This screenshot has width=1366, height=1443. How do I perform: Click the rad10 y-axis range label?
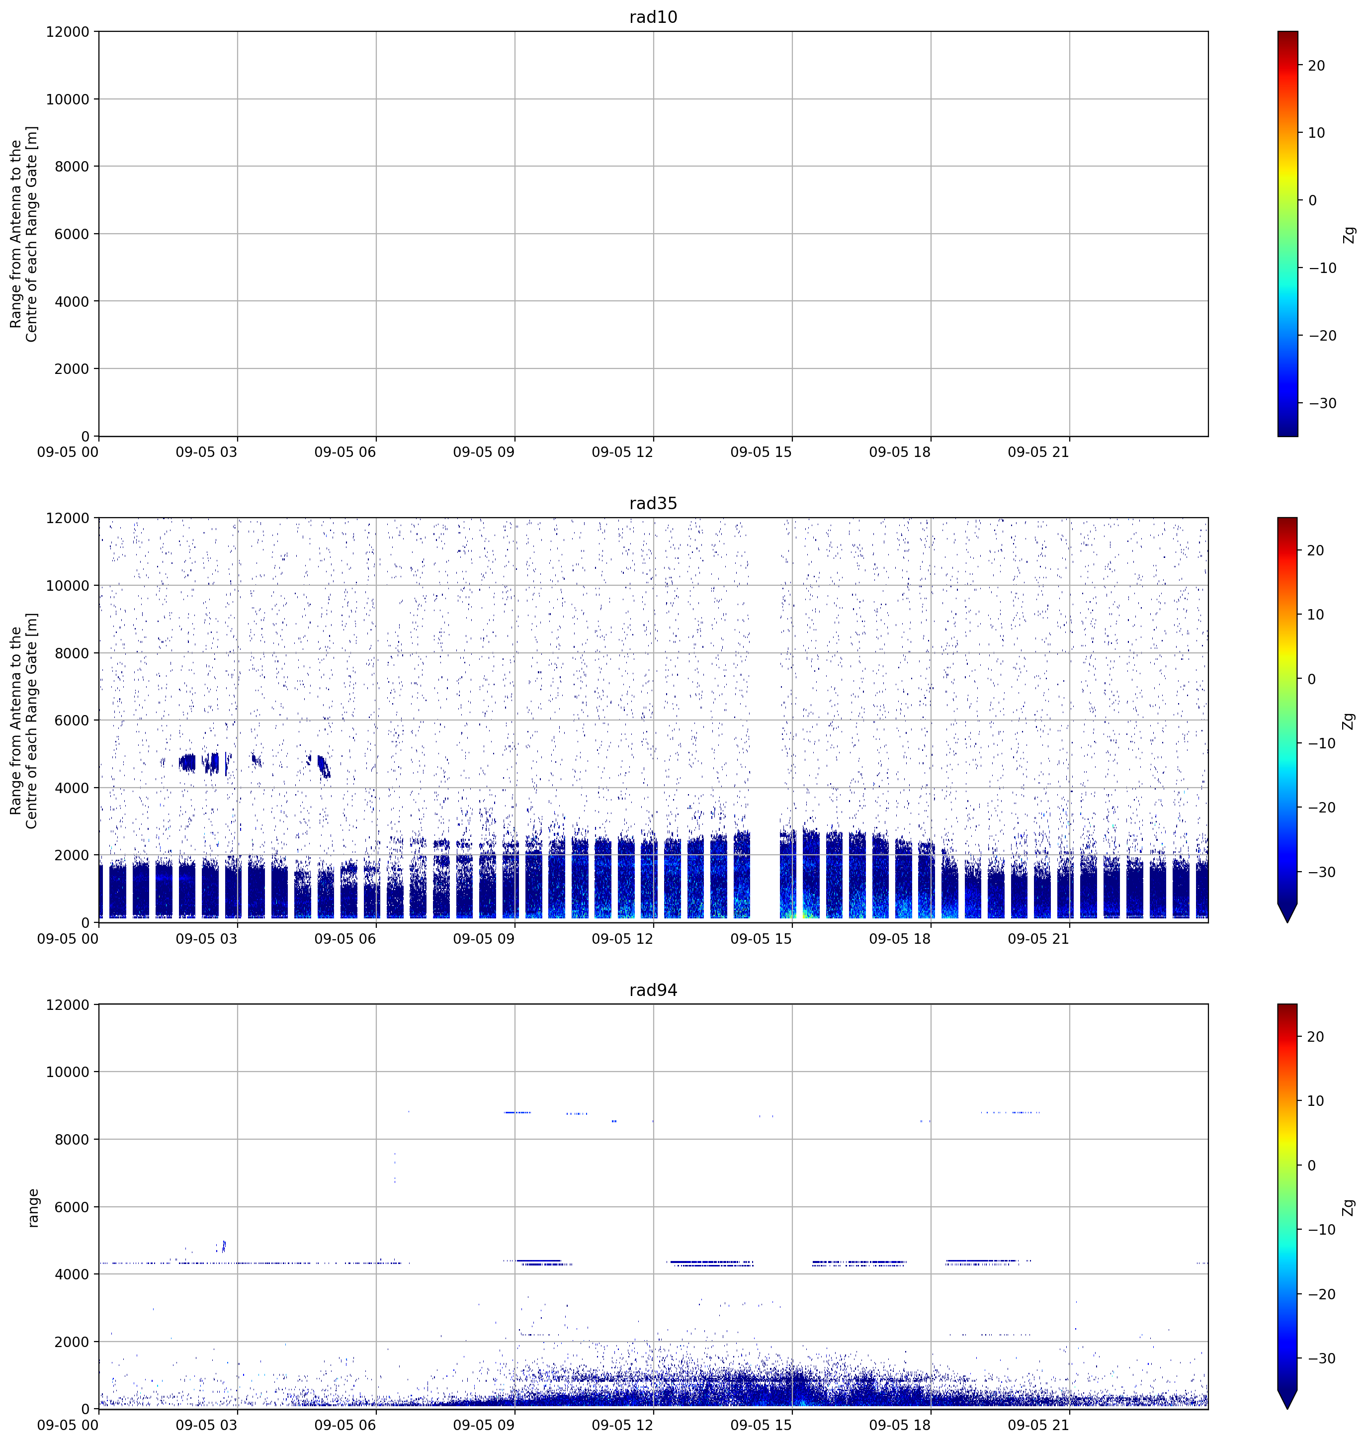[x=24, y=234]
